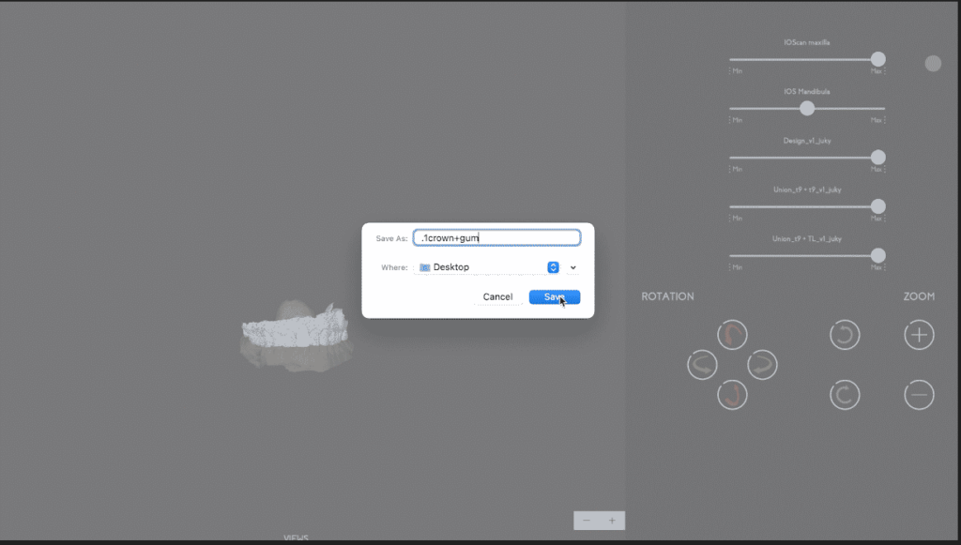Zoom in with the circled plus icon
Screen dimensions: 961x545
919,335
